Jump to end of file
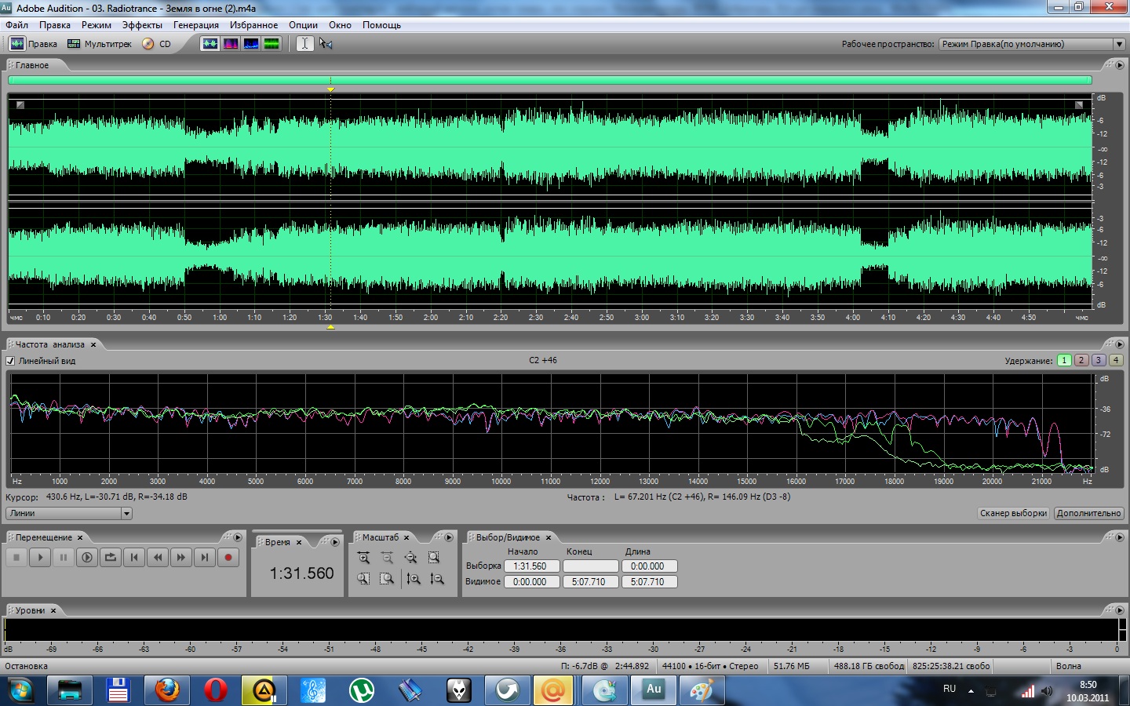The width and height of the screenshot is (1130, 706). point(205,557)
